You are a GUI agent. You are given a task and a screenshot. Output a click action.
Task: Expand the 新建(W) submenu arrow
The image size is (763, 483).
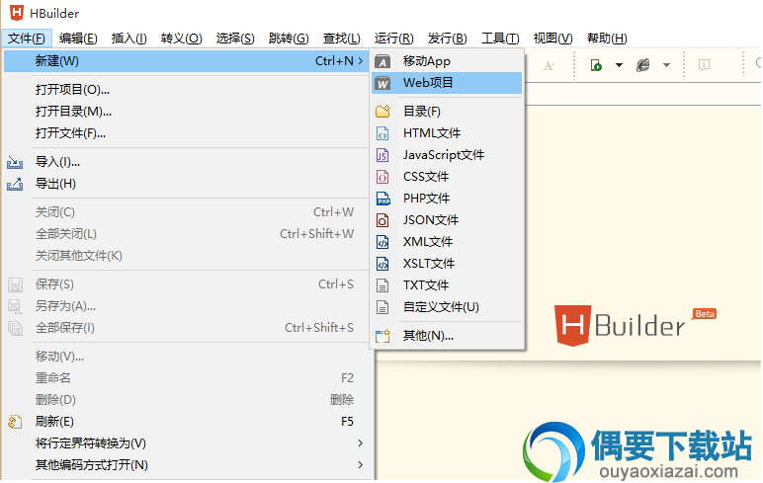(x=361, y=61)
